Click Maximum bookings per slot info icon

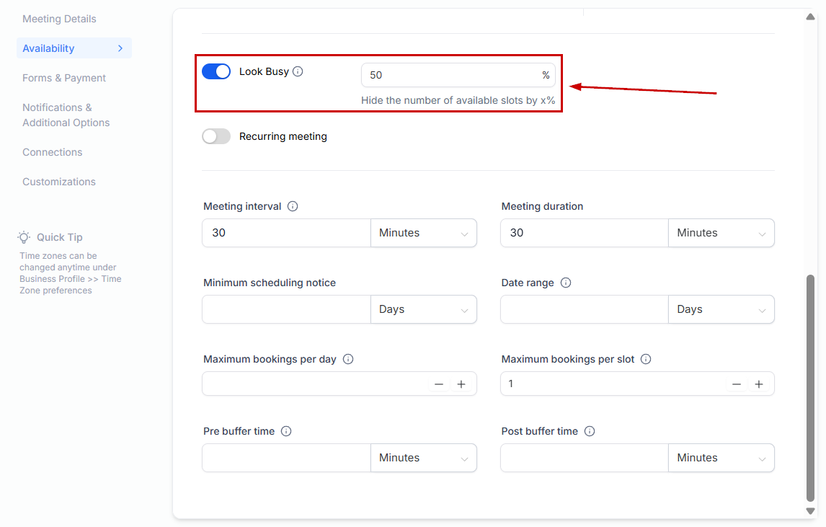click(646, 359)
